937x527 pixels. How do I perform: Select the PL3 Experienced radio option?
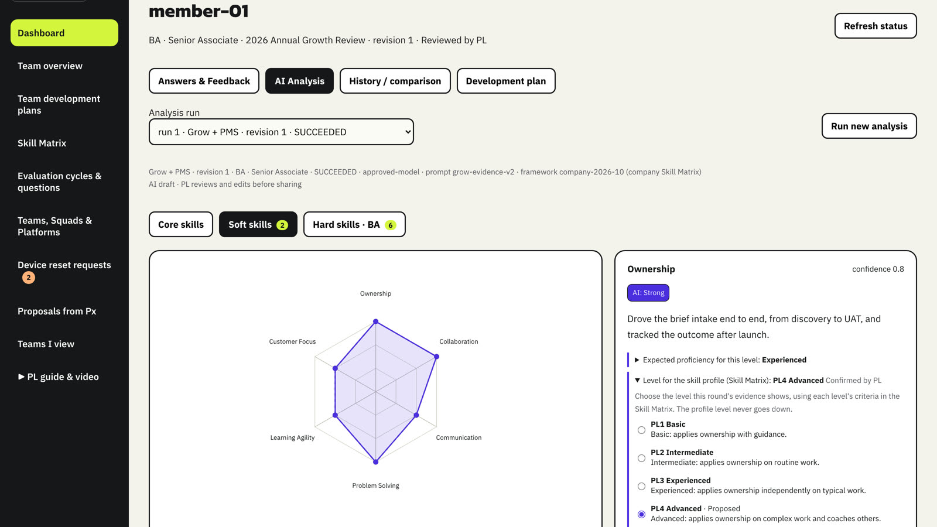[642, 486]
